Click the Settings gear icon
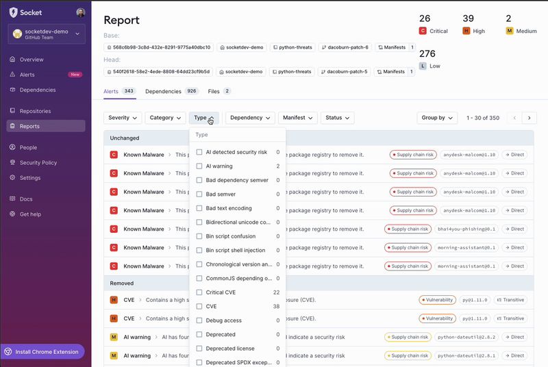Viewport: 548px width, 367px height. [12, 177]
